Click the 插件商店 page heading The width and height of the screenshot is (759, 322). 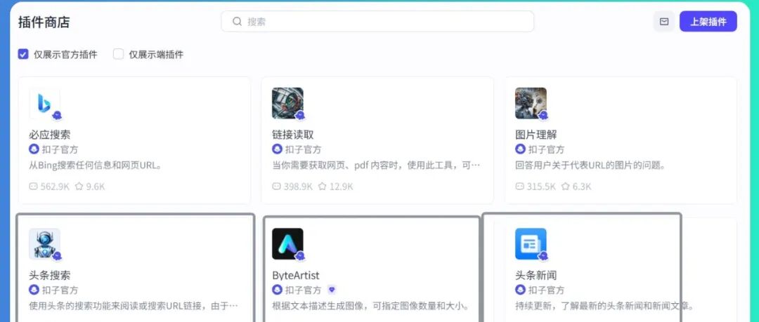44,22
